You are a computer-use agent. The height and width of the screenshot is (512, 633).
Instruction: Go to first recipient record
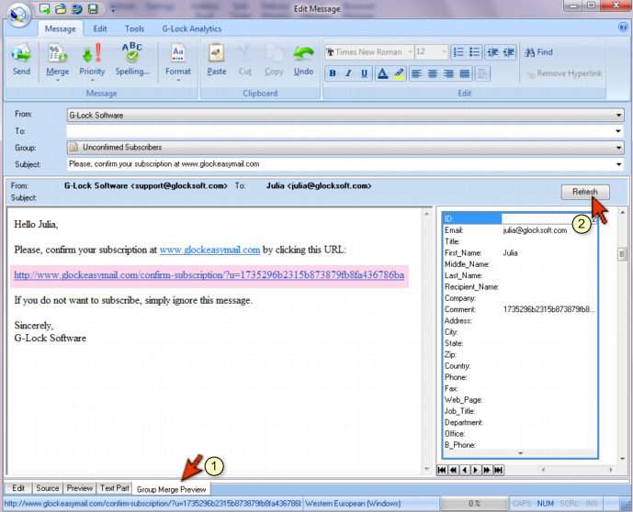click(442, 470)
